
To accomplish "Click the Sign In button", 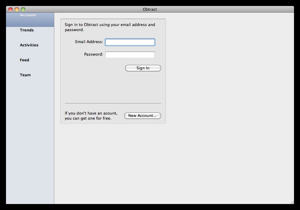I will pos(143,68).
